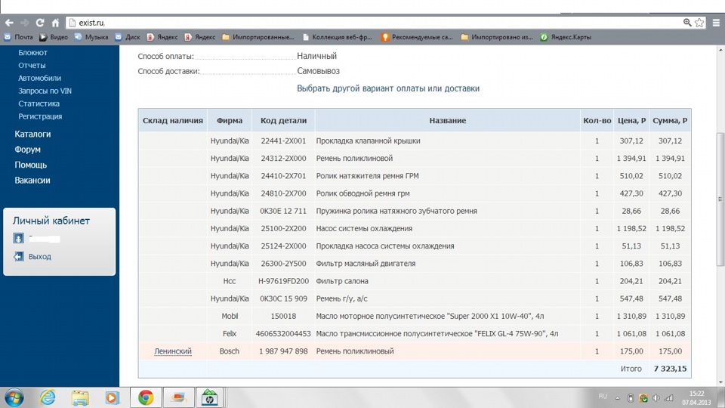Screen dimensions: 725x408
Task: Open Блокнот in the sidebar
Action: [x=32, y=53]
